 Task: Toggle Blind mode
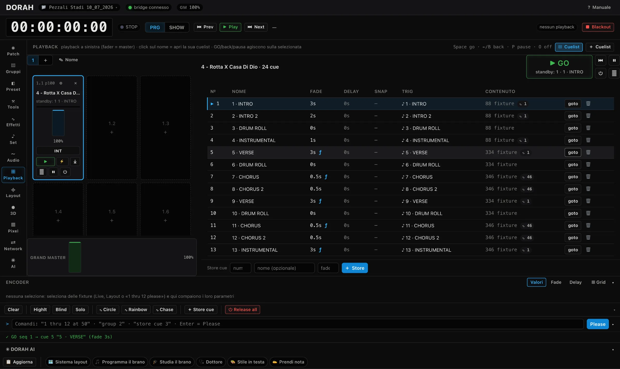click(x=61, y=310)
